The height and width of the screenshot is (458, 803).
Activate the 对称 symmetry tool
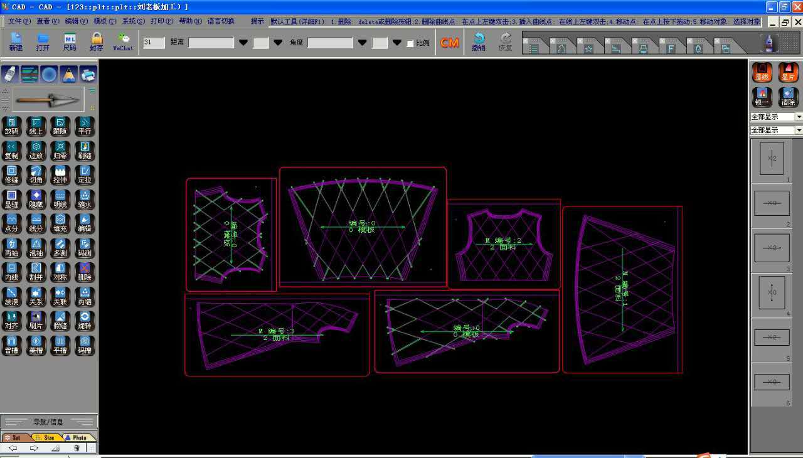coord(60,272)
